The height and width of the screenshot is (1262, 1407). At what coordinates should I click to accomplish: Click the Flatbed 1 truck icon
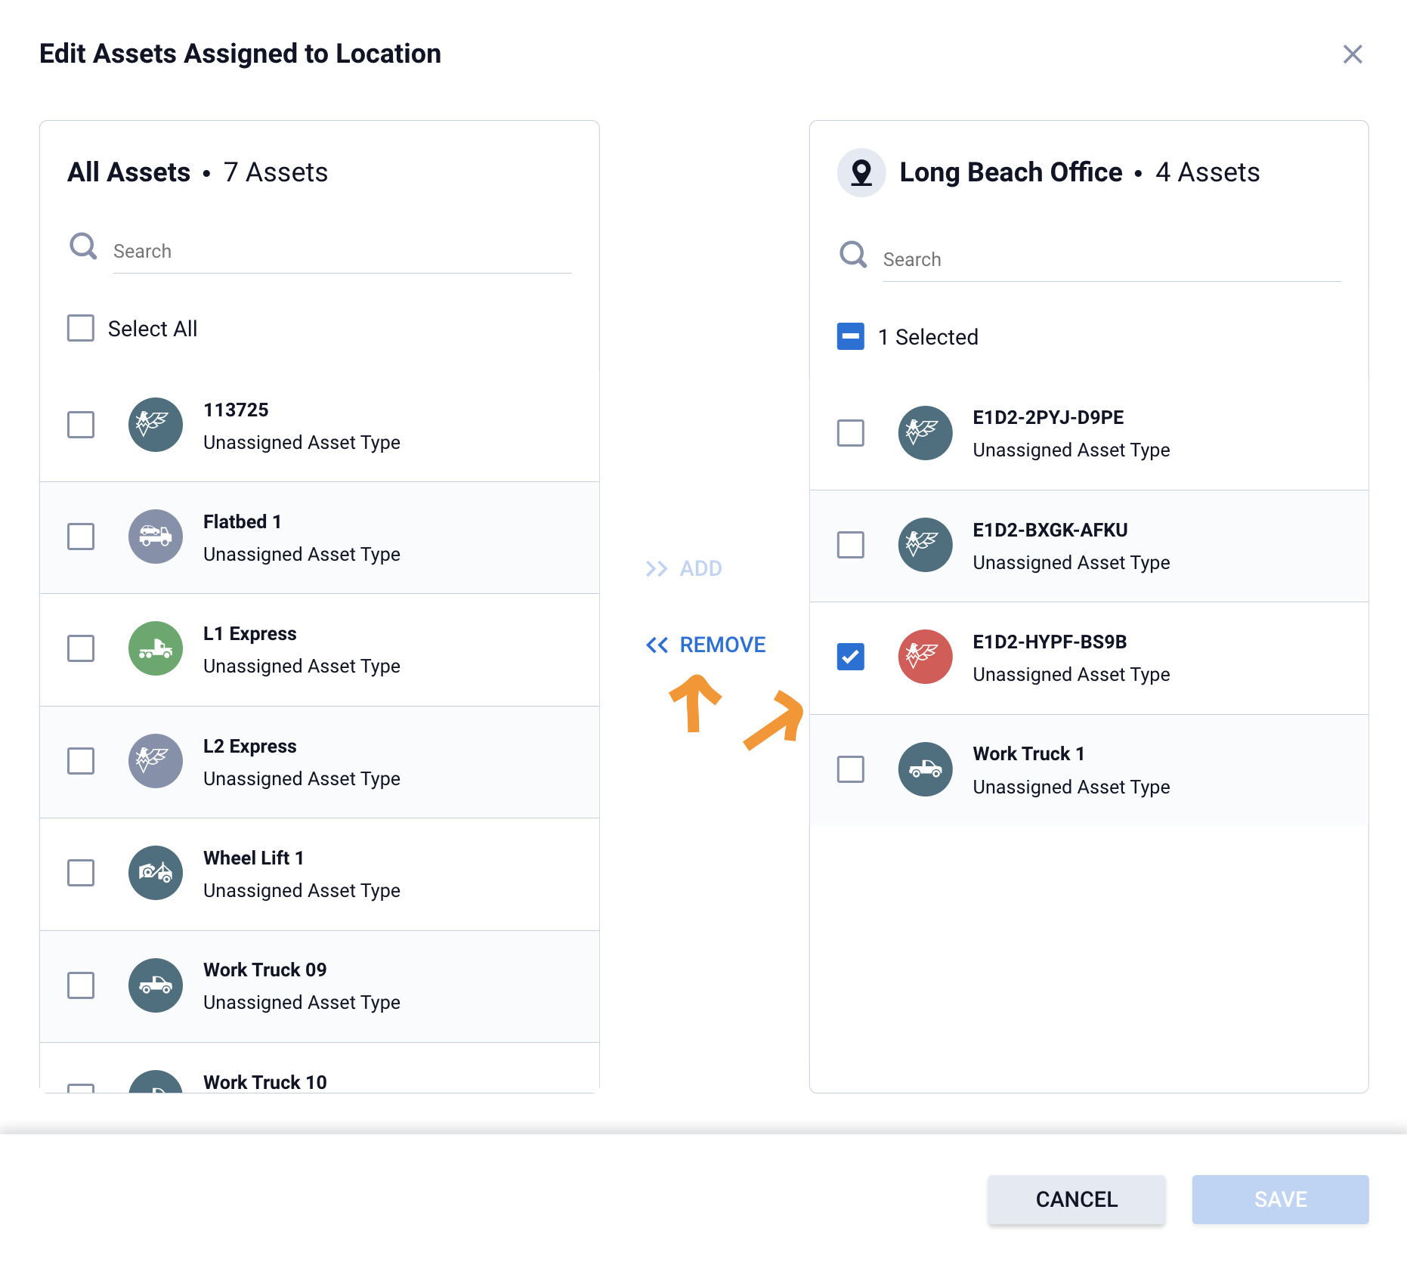coord(155,537)
